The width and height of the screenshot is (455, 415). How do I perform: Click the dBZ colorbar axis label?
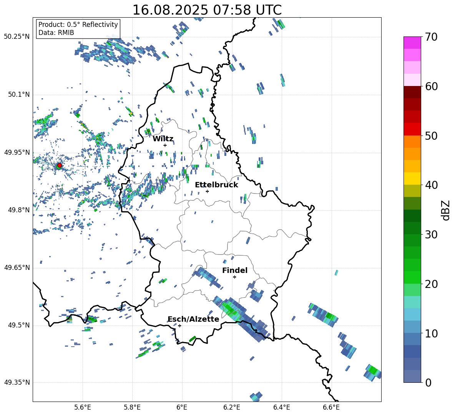point(446,210)
